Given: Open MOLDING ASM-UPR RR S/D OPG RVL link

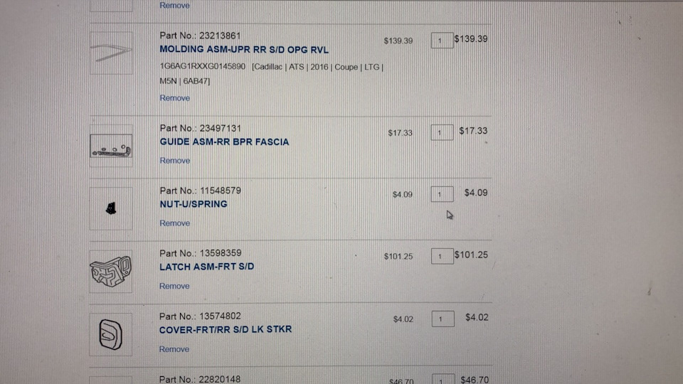Looking at the screenshot, I should 244,50.
